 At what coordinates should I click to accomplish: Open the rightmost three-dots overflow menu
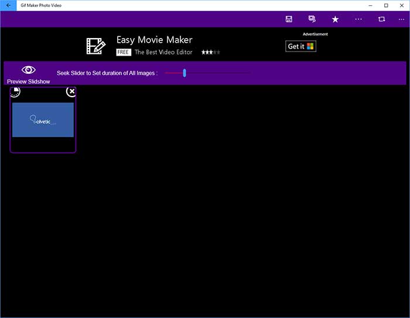coord(401,19)
